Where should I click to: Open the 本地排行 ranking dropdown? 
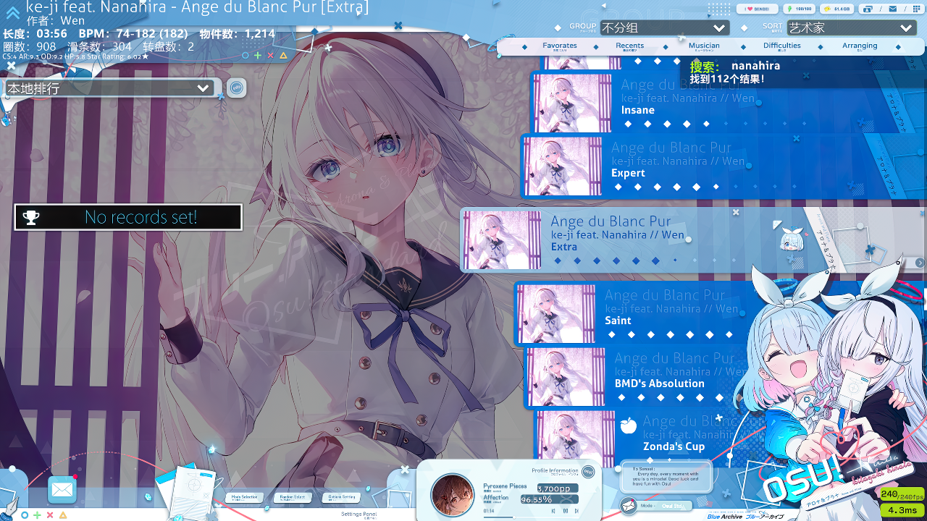109,88
